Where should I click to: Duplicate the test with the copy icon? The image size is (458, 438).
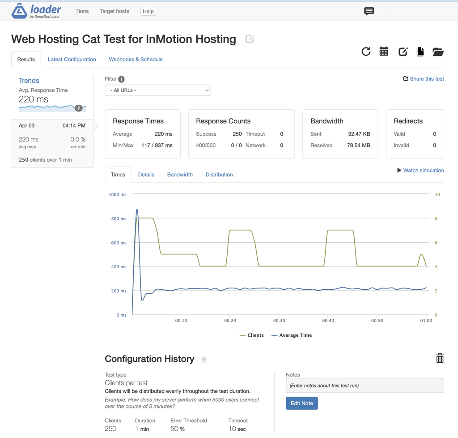[x=420, y=52]
